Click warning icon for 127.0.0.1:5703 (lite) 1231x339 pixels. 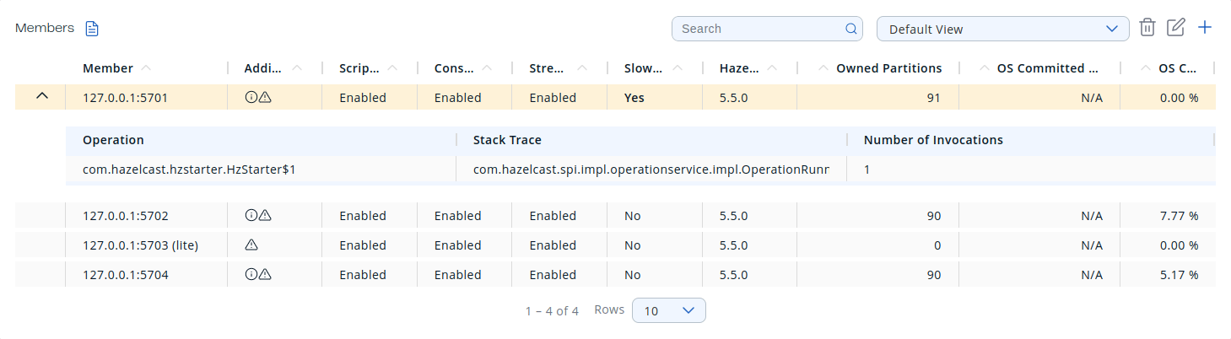pos(251,245)
